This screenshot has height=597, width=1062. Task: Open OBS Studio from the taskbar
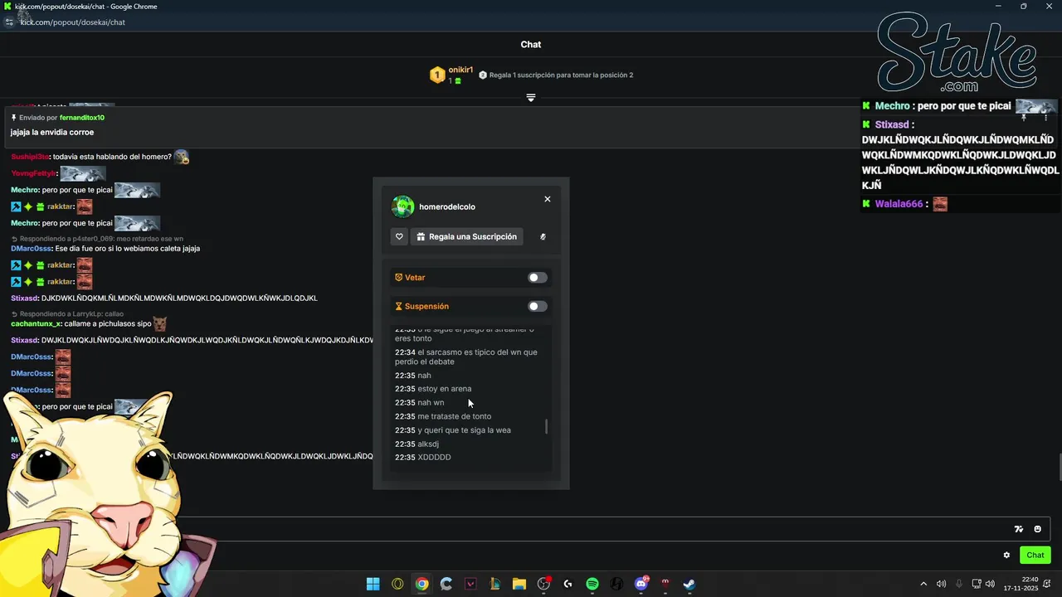tap(543, 584)
